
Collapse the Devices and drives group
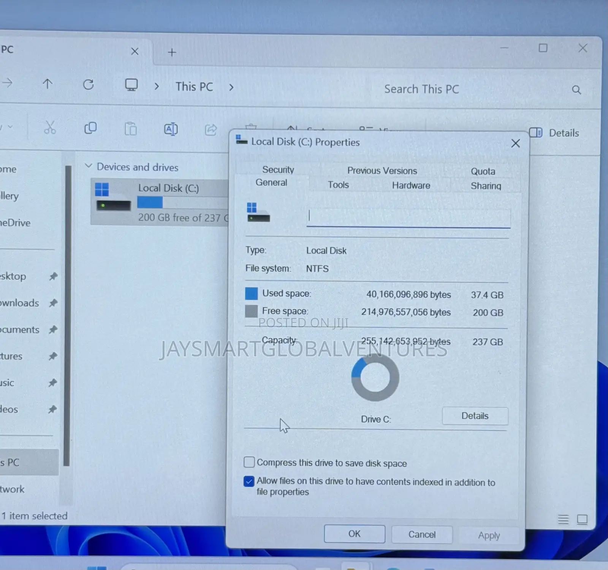[89, 166]
